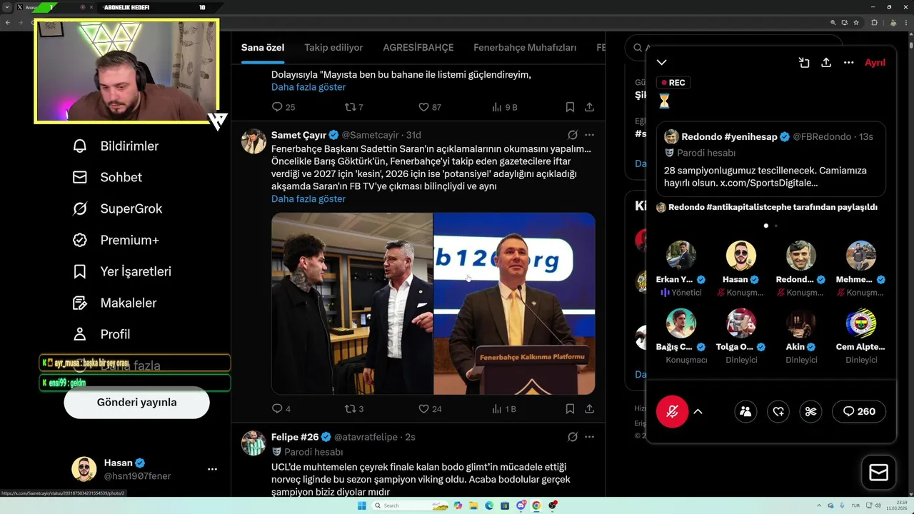
Task: Open the AGRESİFBAHÇE tab
Action: [x=418, y=48]
